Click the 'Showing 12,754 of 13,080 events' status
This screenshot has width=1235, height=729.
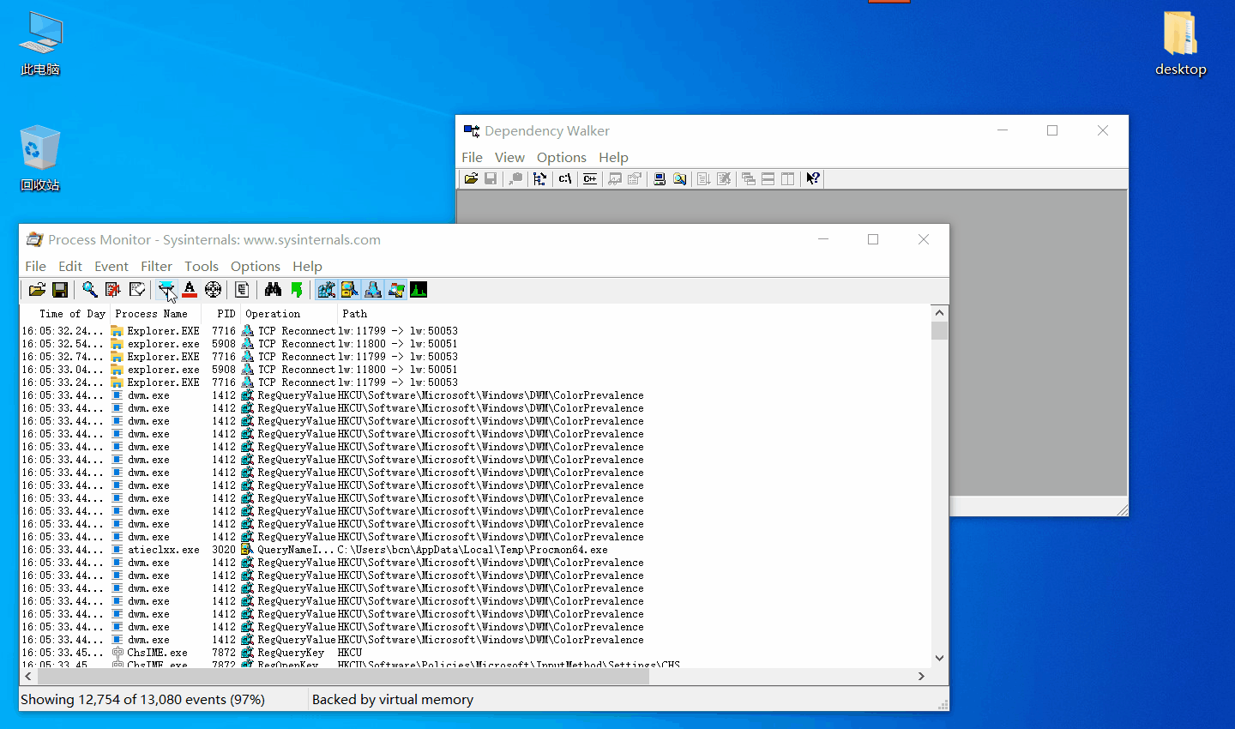142,700
